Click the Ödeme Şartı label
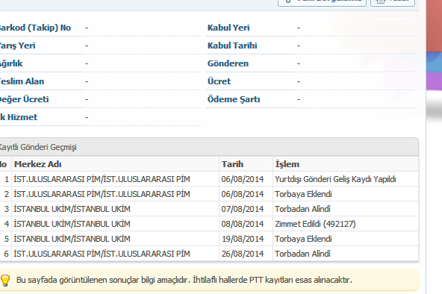442x294 pixels. pos(234,99)
